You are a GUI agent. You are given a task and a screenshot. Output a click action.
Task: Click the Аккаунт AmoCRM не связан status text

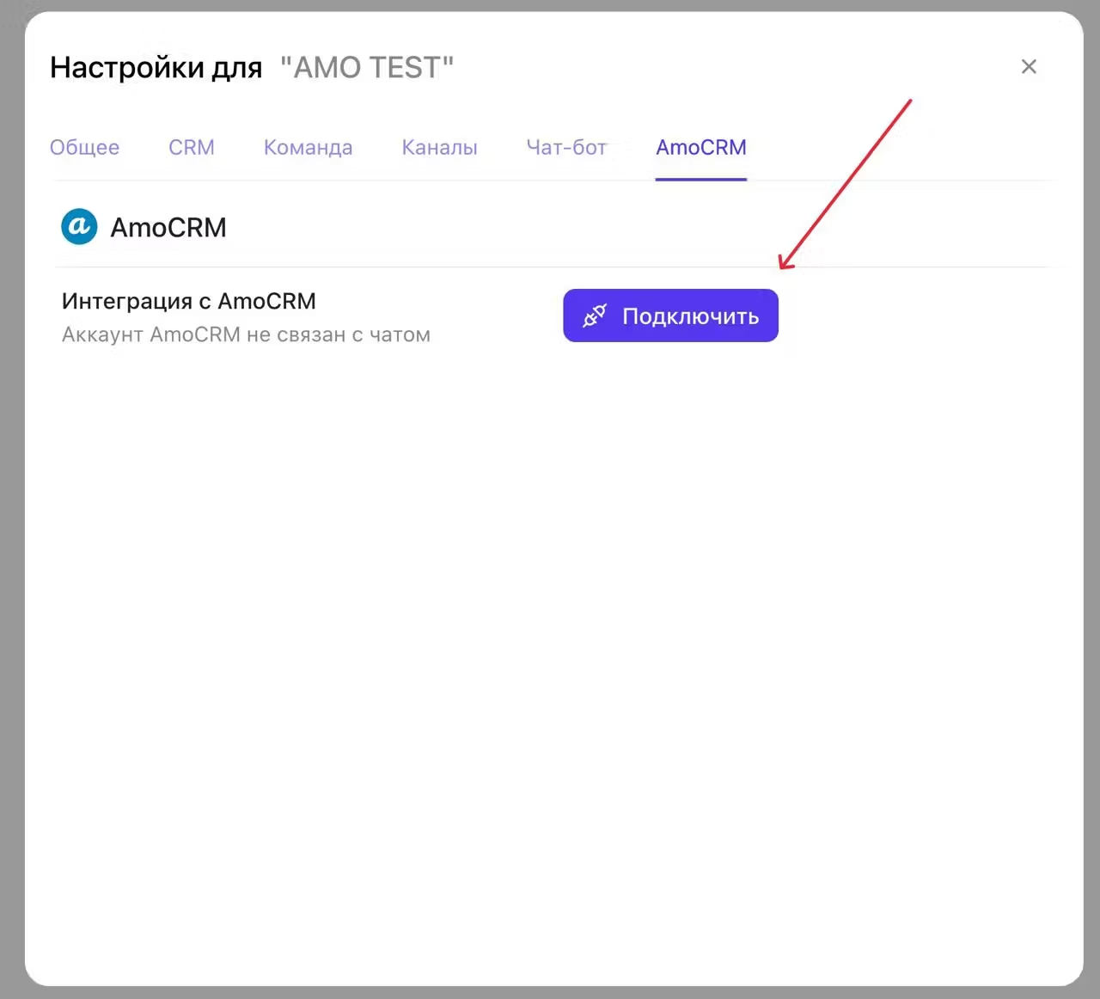[246, 334]
